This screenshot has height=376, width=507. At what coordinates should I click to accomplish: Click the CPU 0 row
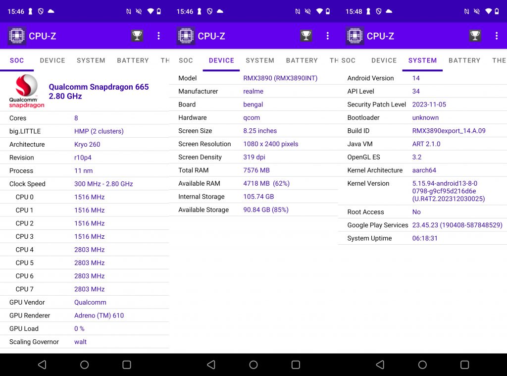(x=84, y=197)
